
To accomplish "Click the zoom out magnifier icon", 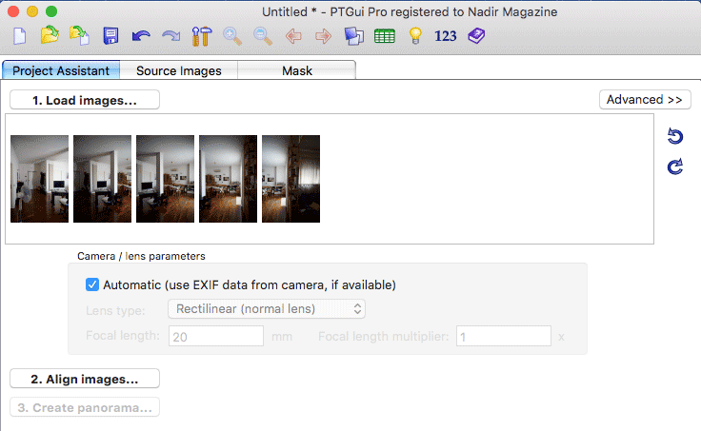I will [x=263, y=36].
